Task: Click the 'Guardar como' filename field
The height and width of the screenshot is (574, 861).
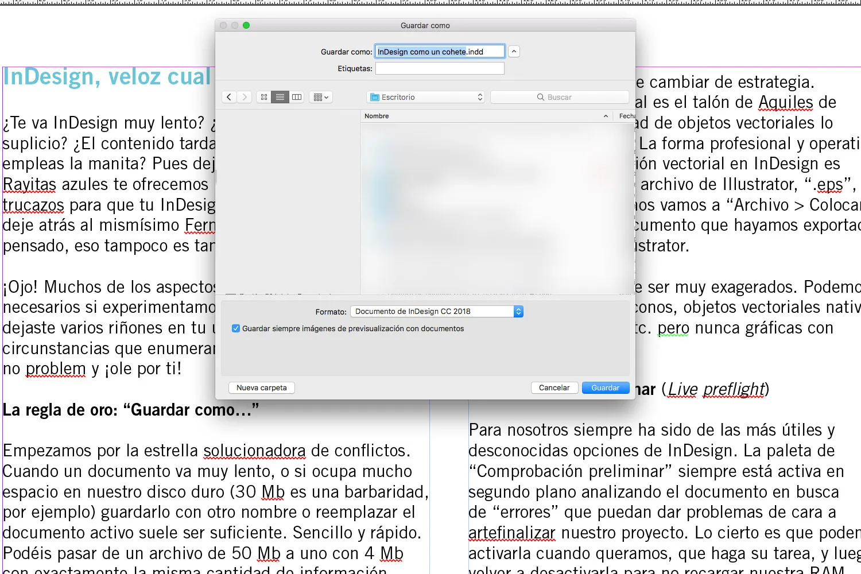Action: click(x=440, y=52)
